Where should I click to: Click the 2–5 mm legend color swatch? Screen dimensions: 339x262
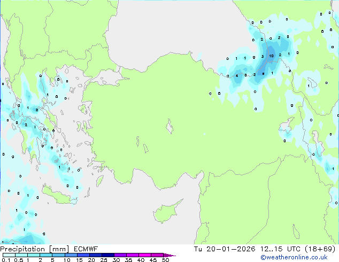pyautogui.click(x=46, y=255)
